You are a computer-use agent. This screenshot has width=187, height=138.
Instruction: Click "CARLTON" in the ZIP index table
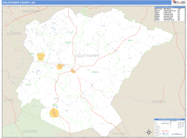click(167, 12)
